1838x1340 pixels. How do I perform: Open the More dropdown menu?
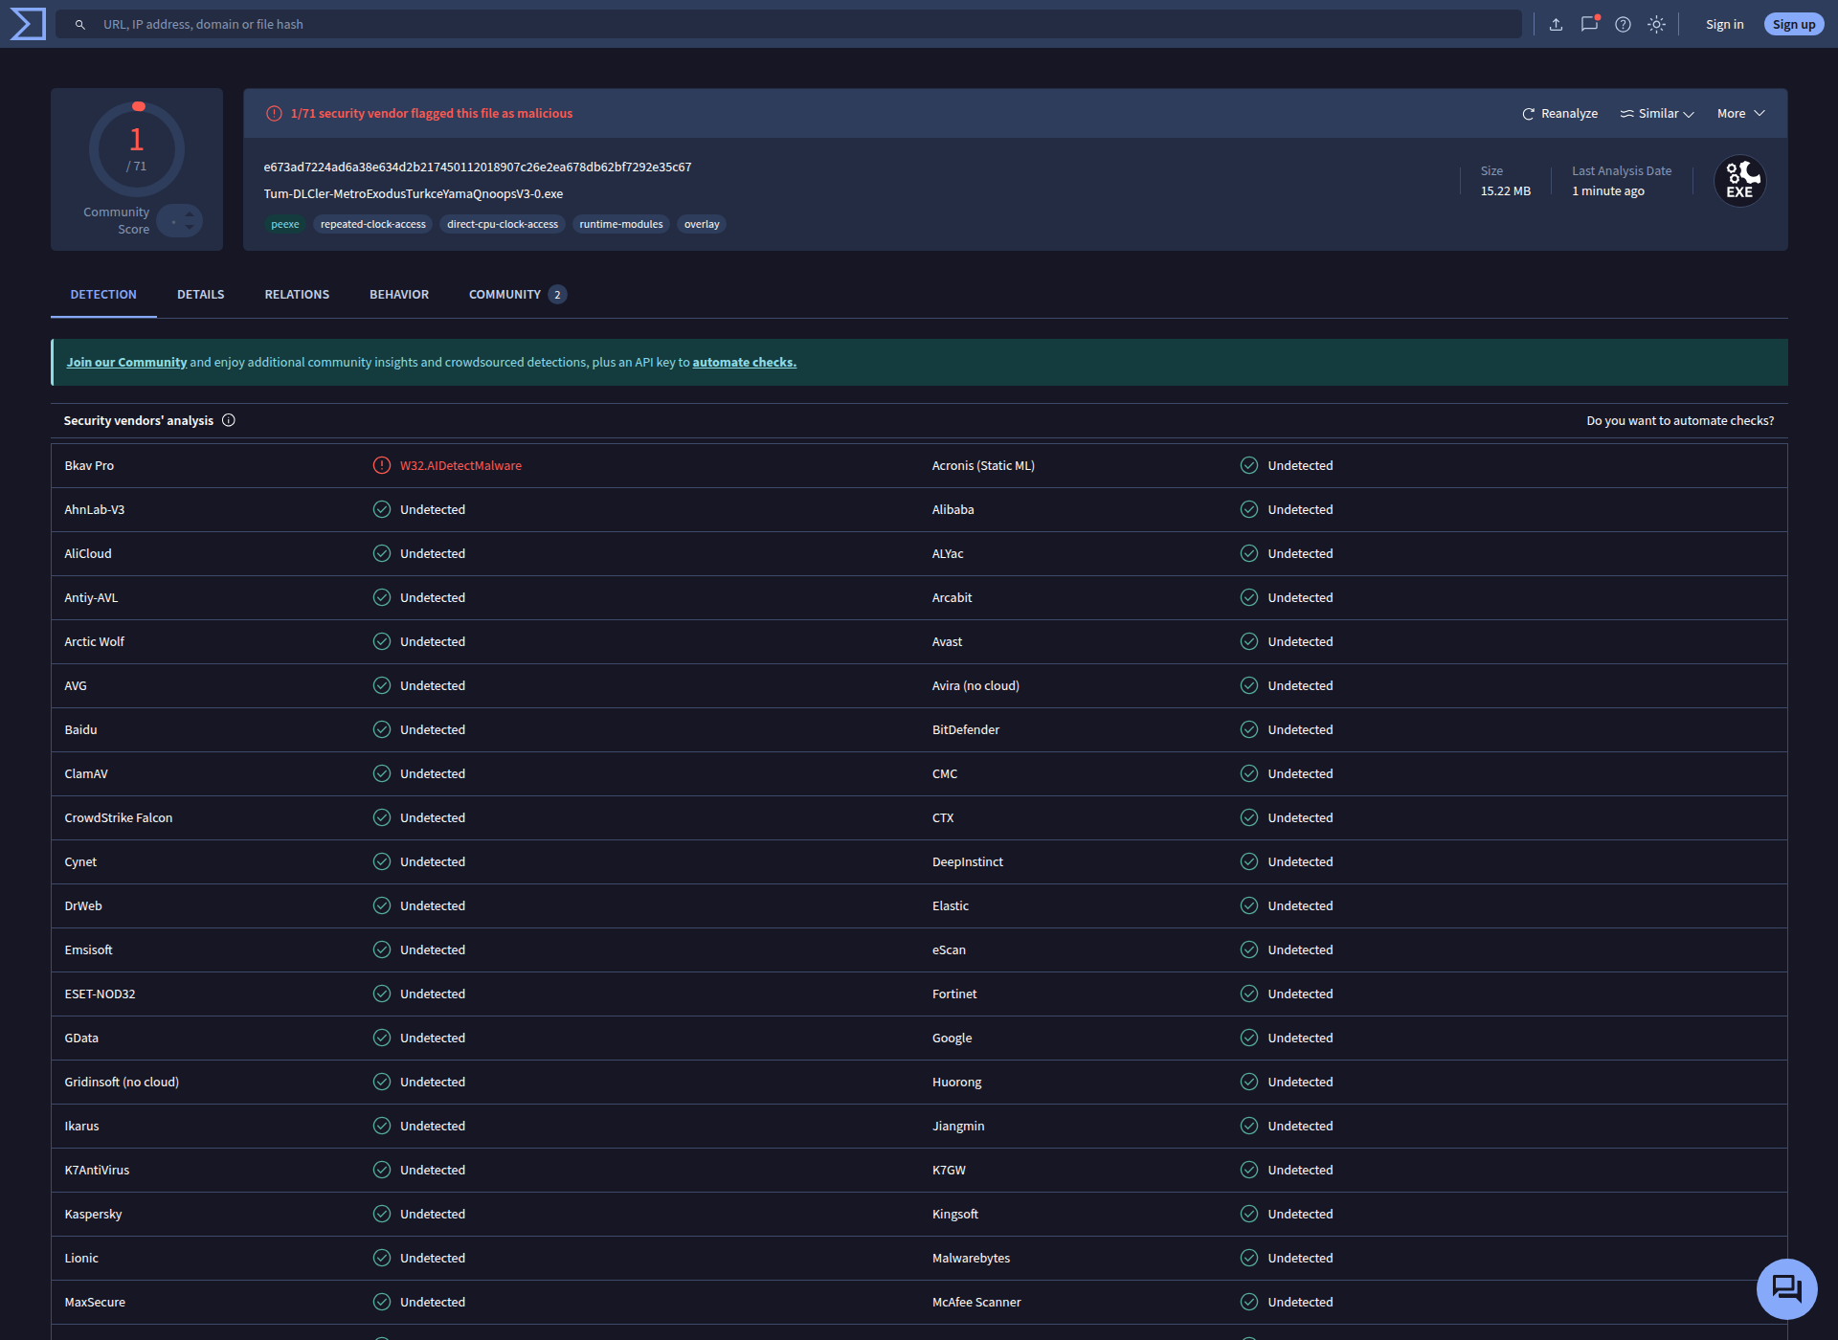pyautogui.click(x=1741, y=114)
